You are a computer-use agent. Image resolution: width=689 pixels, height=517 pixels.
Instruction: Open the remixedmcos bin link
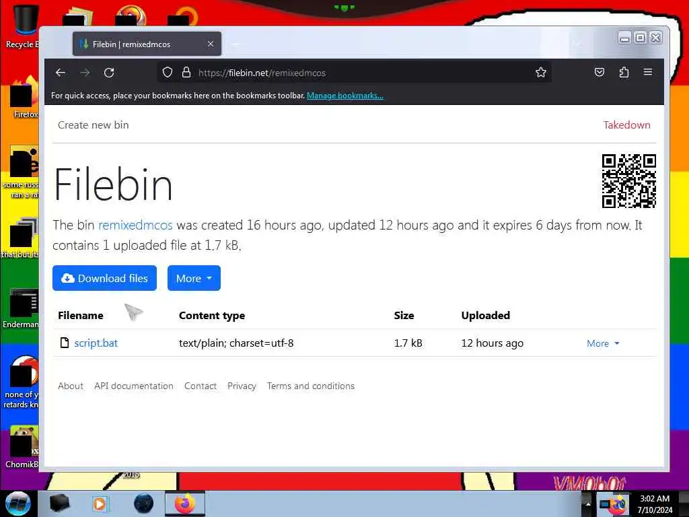pyautogui.click(x=135, y=225)
